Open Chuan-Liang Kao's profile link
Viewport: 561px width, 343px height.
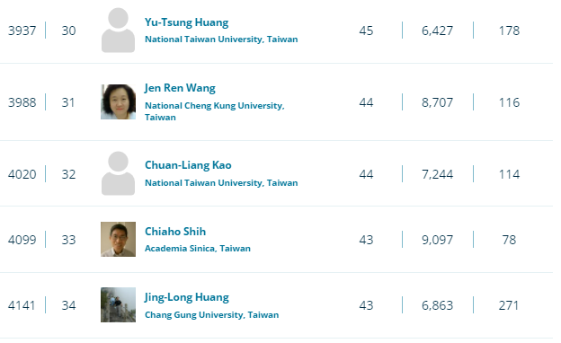pos(188,165)
